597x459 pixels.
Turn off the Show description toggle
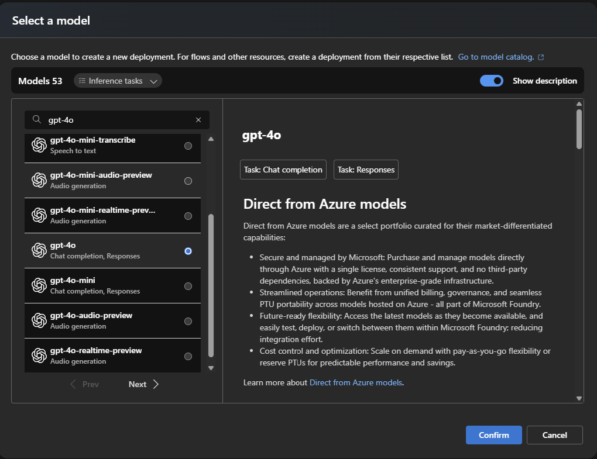492,81
